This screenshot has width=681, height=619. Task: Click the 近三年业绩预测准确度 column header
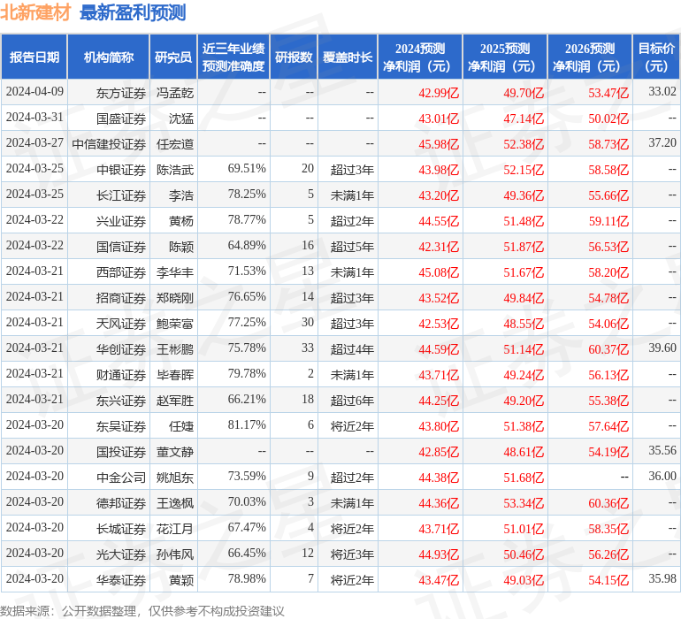click(233, 57)
